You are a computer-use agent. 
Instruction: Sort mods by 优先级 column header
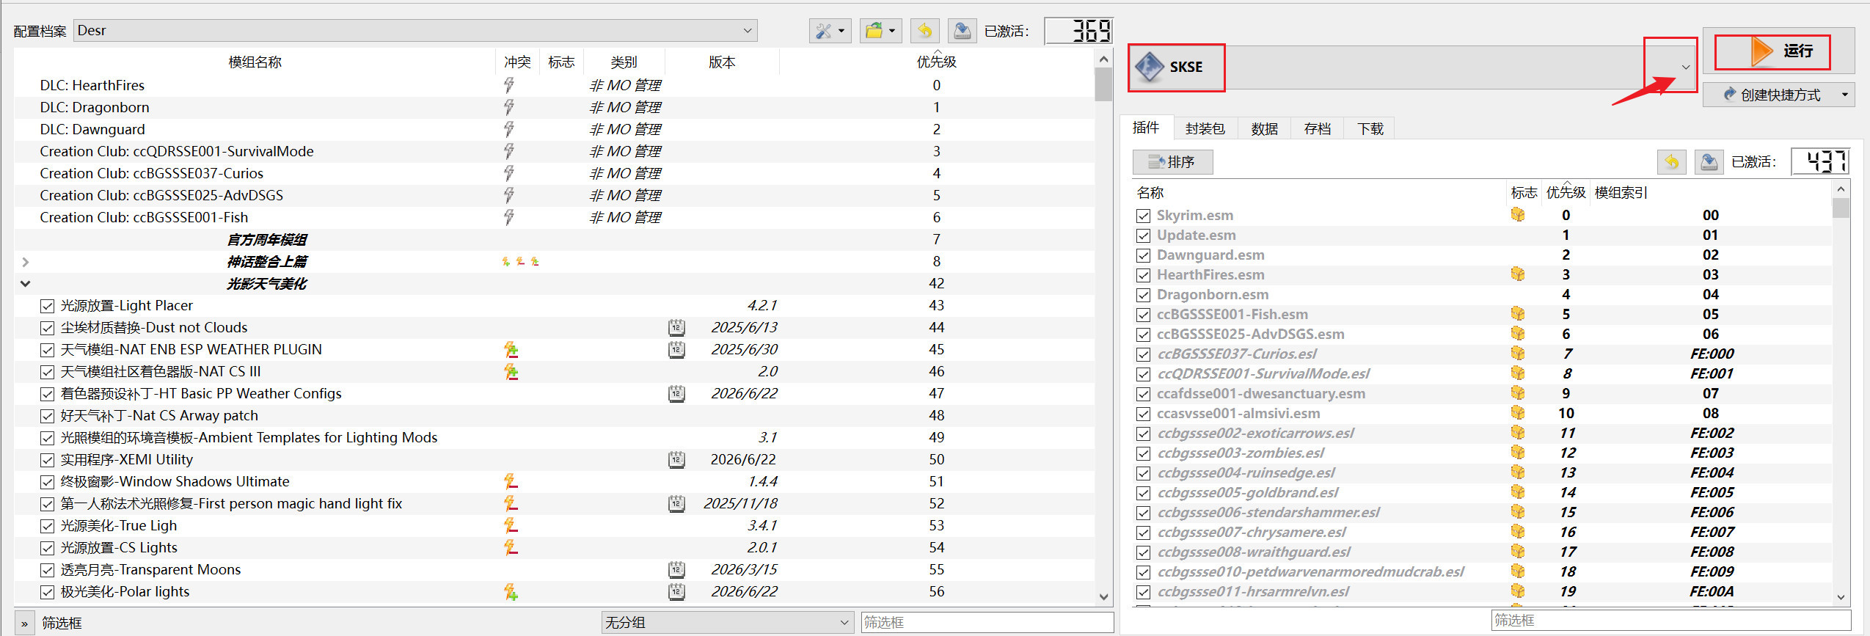[936, 62]
